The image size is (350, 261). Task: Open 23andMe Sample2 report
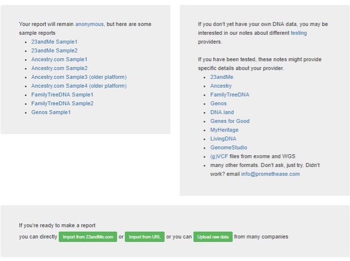(54, 50)
